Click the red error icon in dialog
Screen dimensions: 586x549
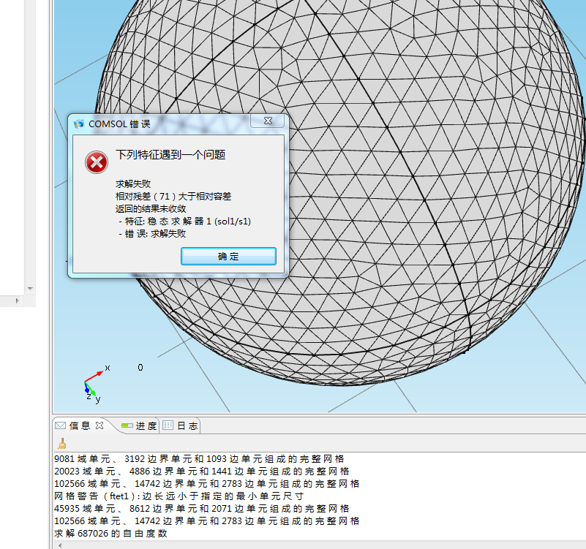pos(97,162)
